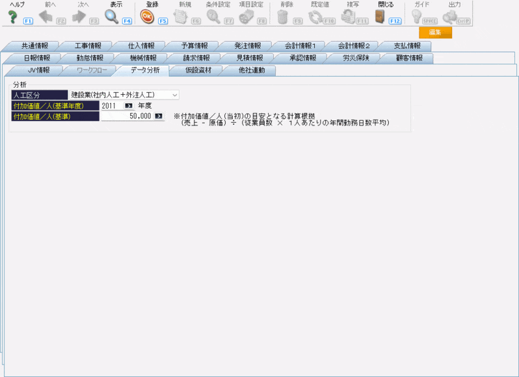Click the ヘルプ question mark icon
The width and height of the screenshot is (519, 377).
(12, 17)
